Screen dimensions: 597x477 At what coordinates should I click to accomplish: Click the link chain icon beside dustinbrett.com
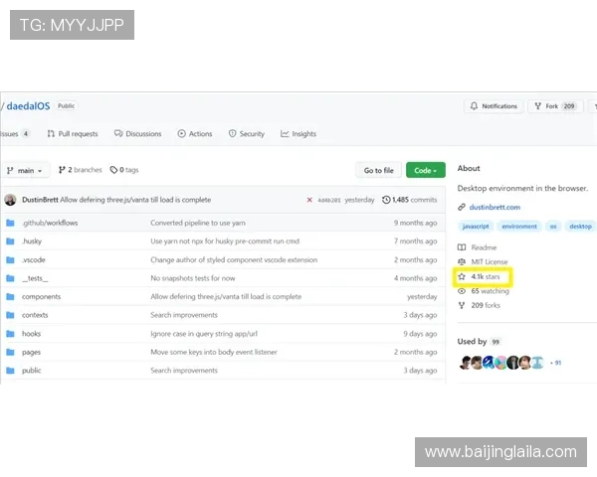click(462, 208)
